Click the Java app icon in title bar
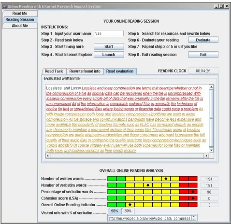231x224 pixels. (5, 6)
